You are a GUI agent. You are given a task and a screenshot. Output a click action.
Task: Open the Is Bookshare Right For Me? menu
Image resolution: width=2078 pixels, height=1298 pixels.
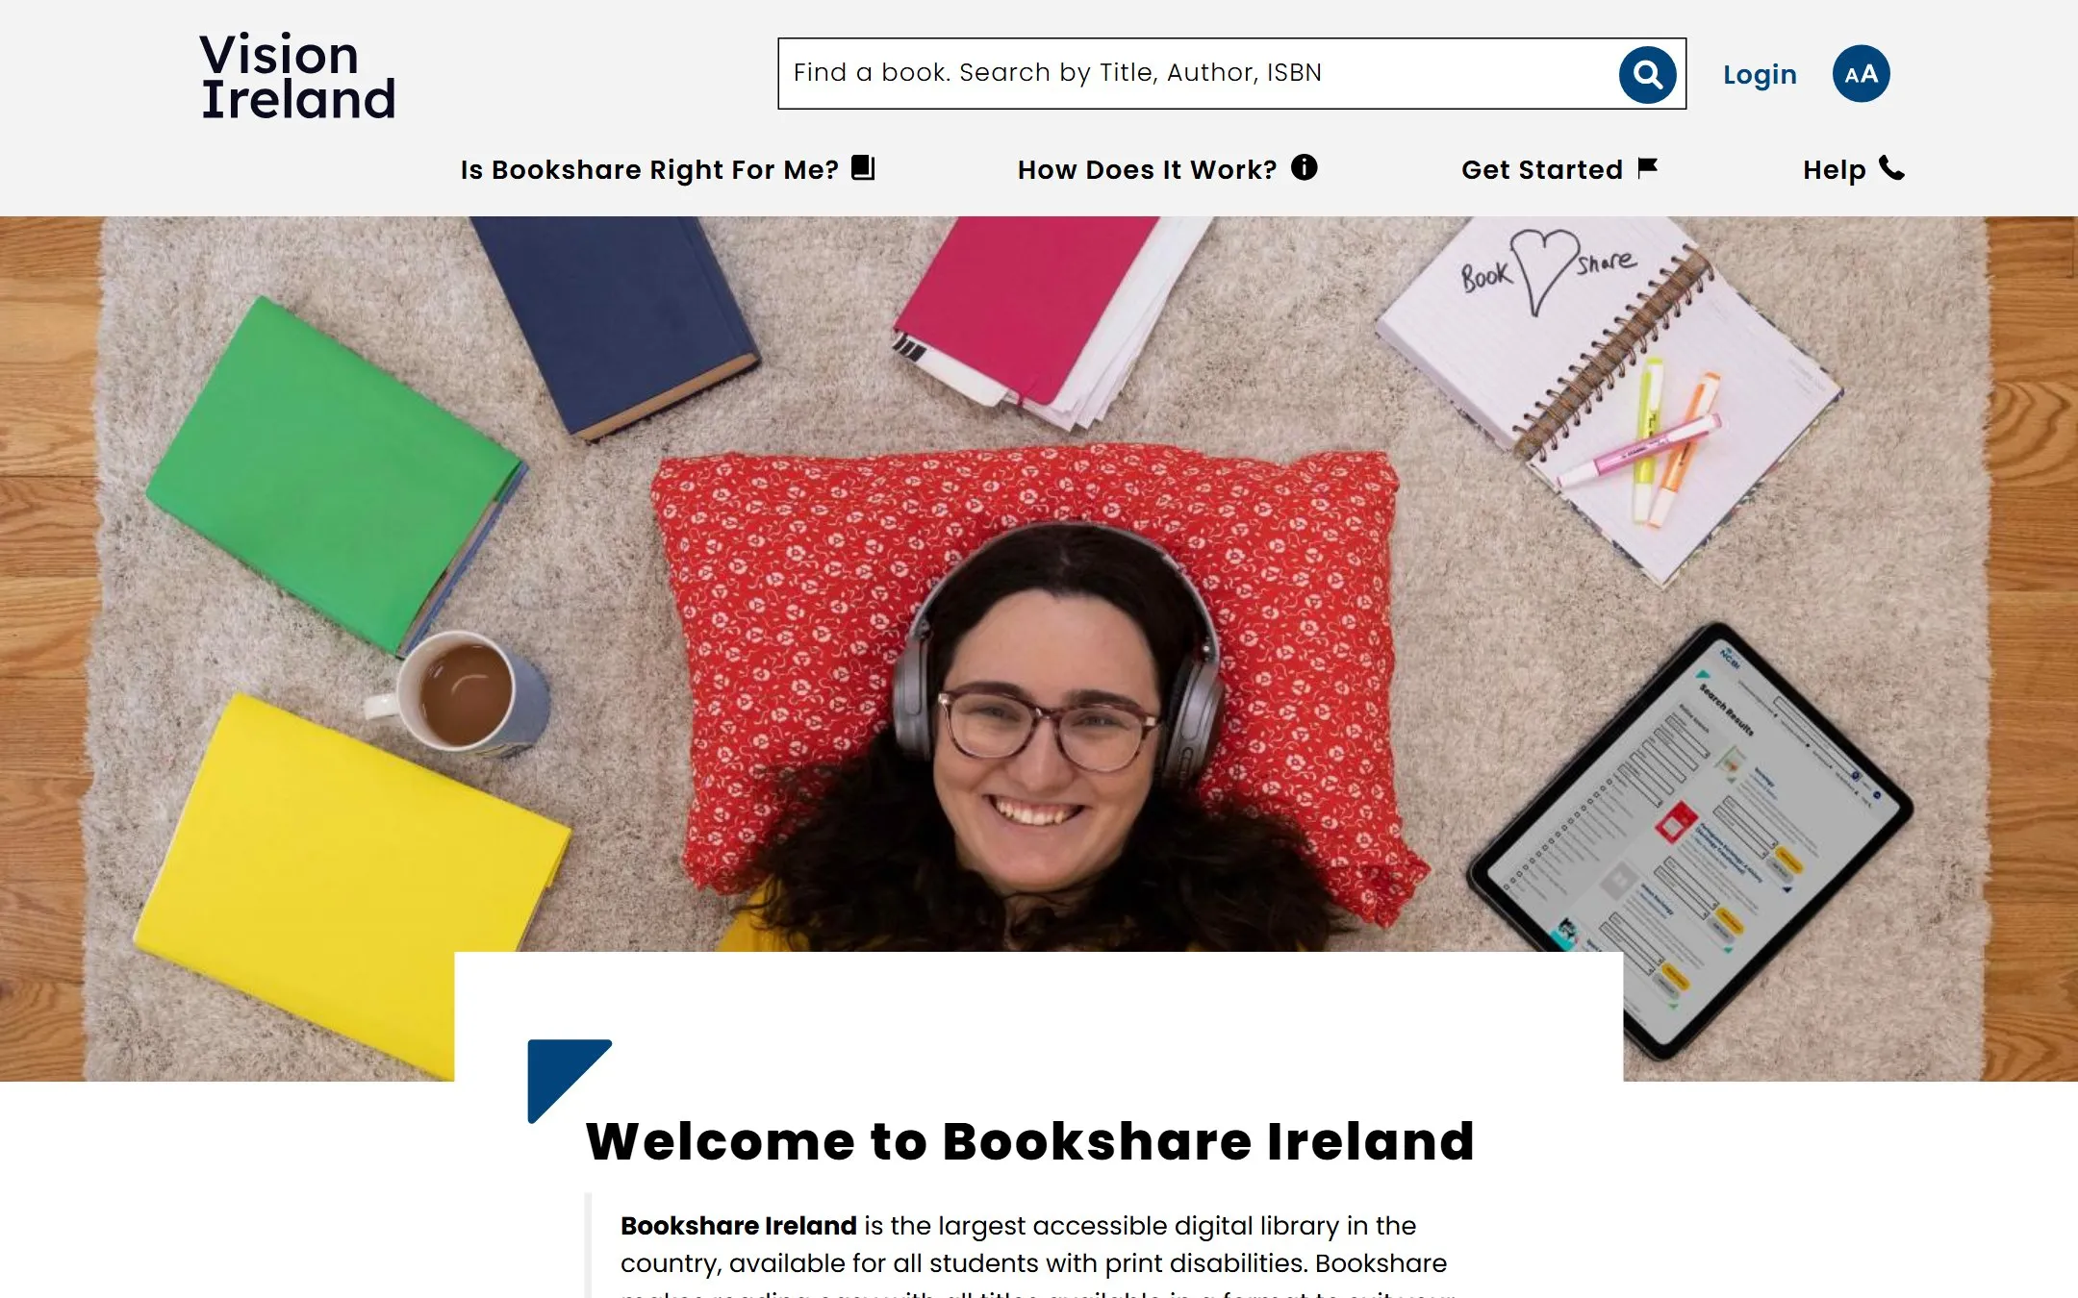(667, 169)
